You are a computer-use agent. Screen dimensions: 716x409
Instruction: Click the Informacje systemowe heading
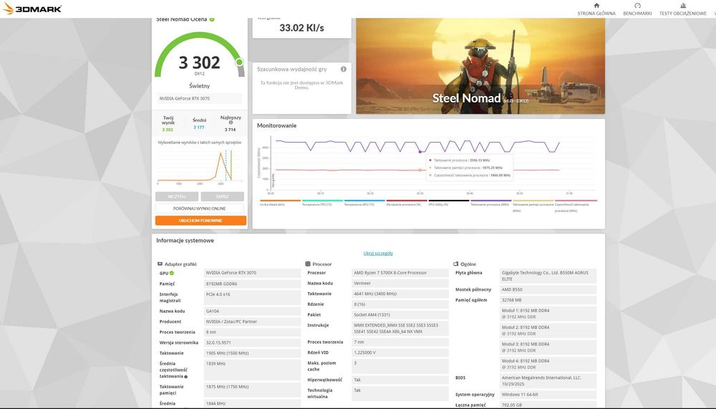click(x=185, y=241)
